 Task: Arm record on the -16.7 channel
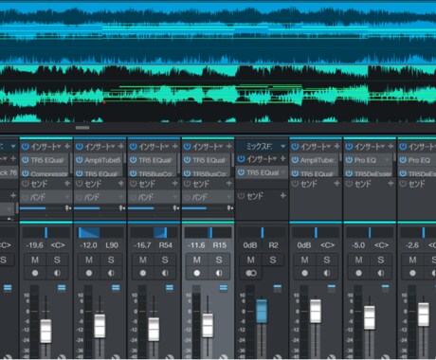(x=143, y=273)
